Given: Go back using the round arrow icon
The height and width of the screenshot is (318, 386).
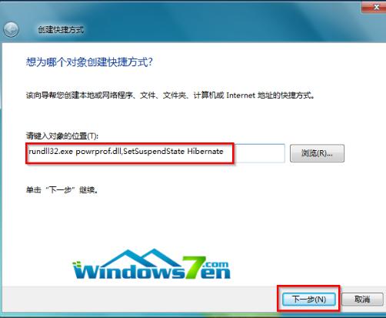Looking at the screenshot, I should click(x=11, y=29).
